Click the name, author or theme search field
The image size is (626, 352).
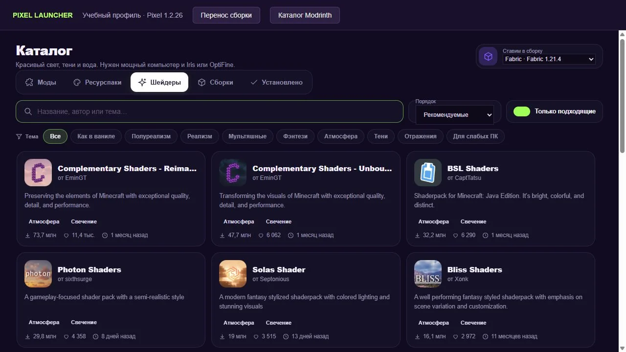click(x=209, y=111)
